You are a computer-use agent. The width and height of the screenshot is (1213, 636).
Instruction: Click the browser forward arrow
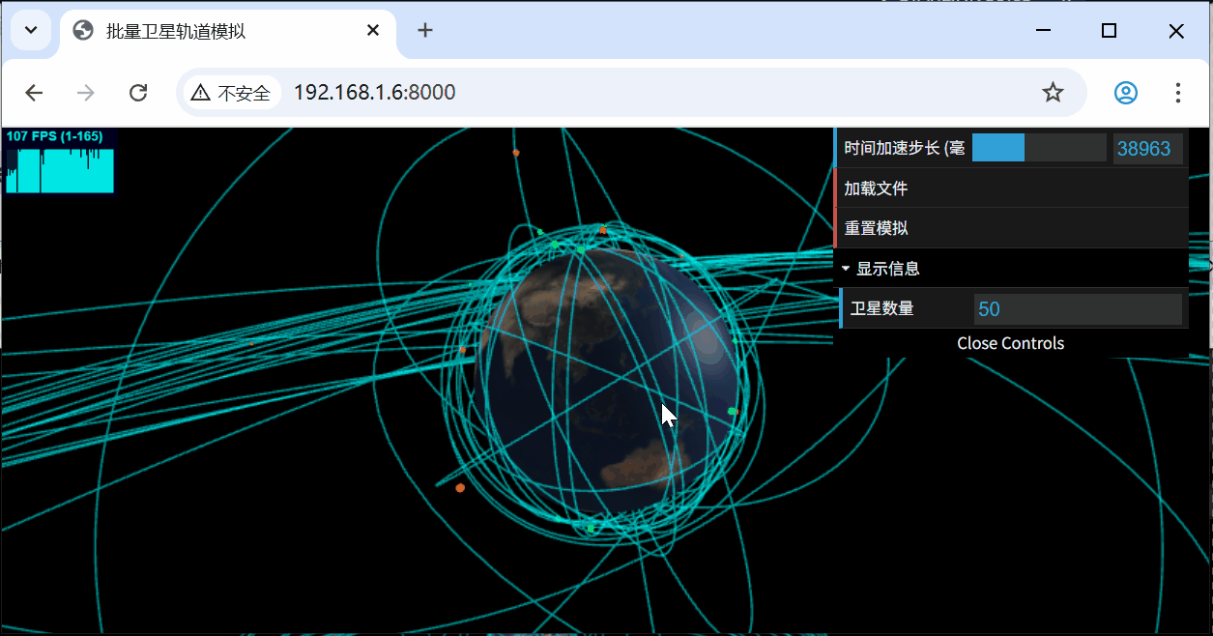86,93
